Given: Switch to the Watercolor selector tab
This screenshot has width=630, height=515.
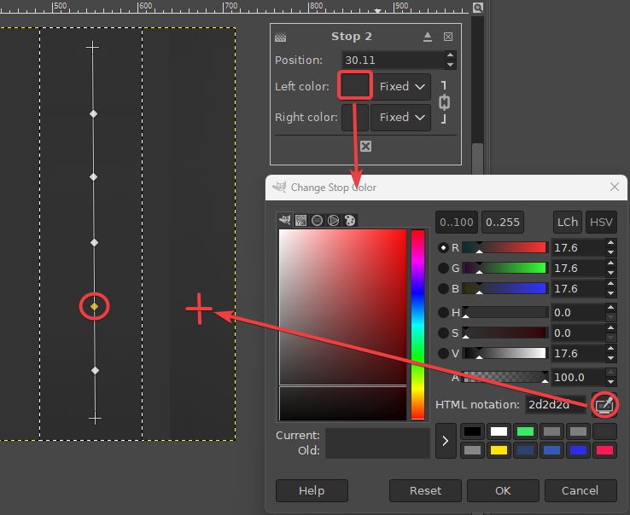Looking at the screenshot, I should [317, 220].
